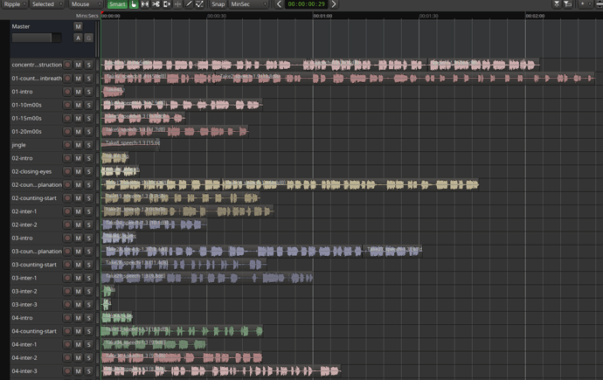The image size is (603, 380).
Task: Toggle the Smart mode button
Action: 117,4
